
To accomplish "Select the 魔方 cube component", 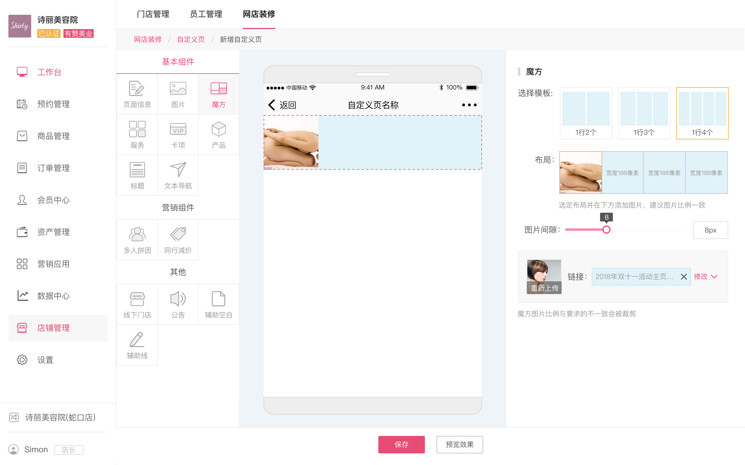I will 219,94.
